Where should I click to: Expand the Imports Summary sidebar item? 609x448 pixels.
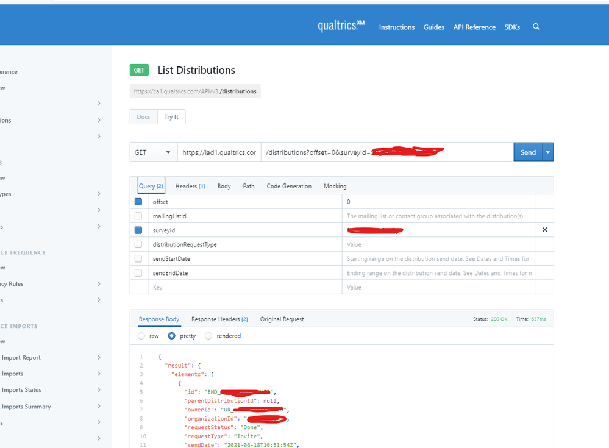(99, 406)
